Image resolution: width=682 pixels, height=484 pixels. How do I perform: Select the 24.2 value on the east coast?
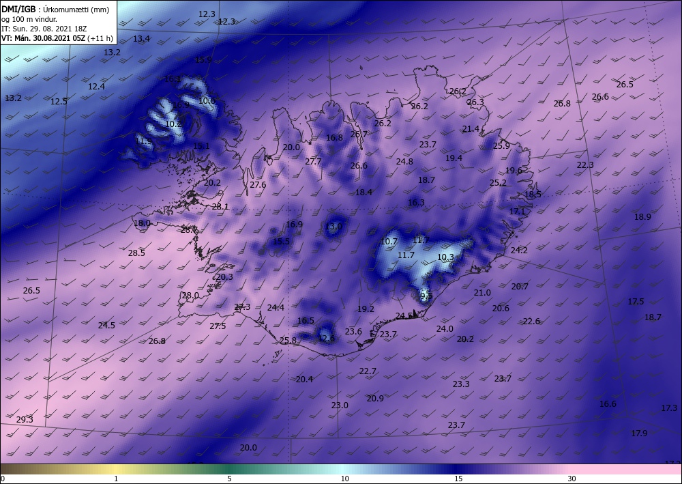click(519, 251)
